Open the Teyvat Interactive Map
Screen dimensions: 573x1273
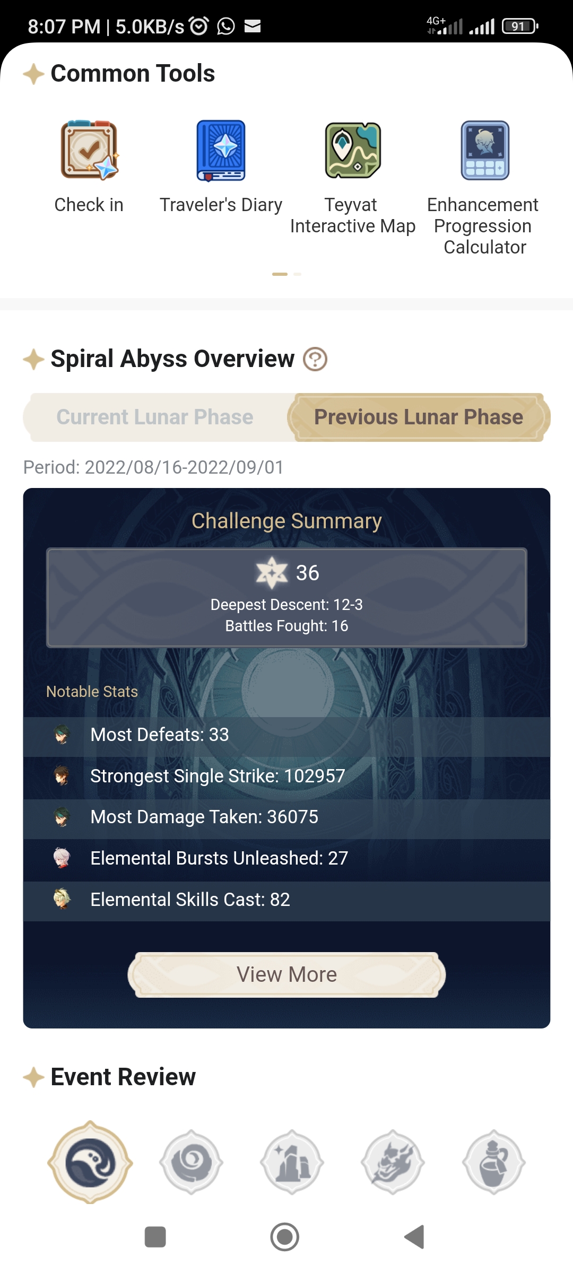352,151
